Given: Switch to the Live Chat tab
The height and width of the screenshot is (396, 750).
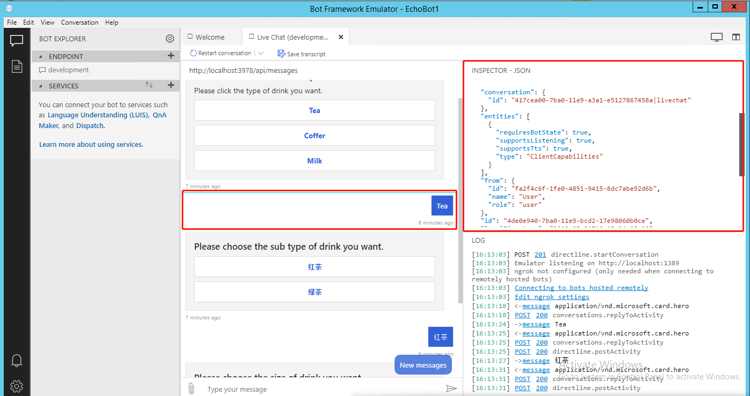Looking at the screenshot, I should 295,37.
